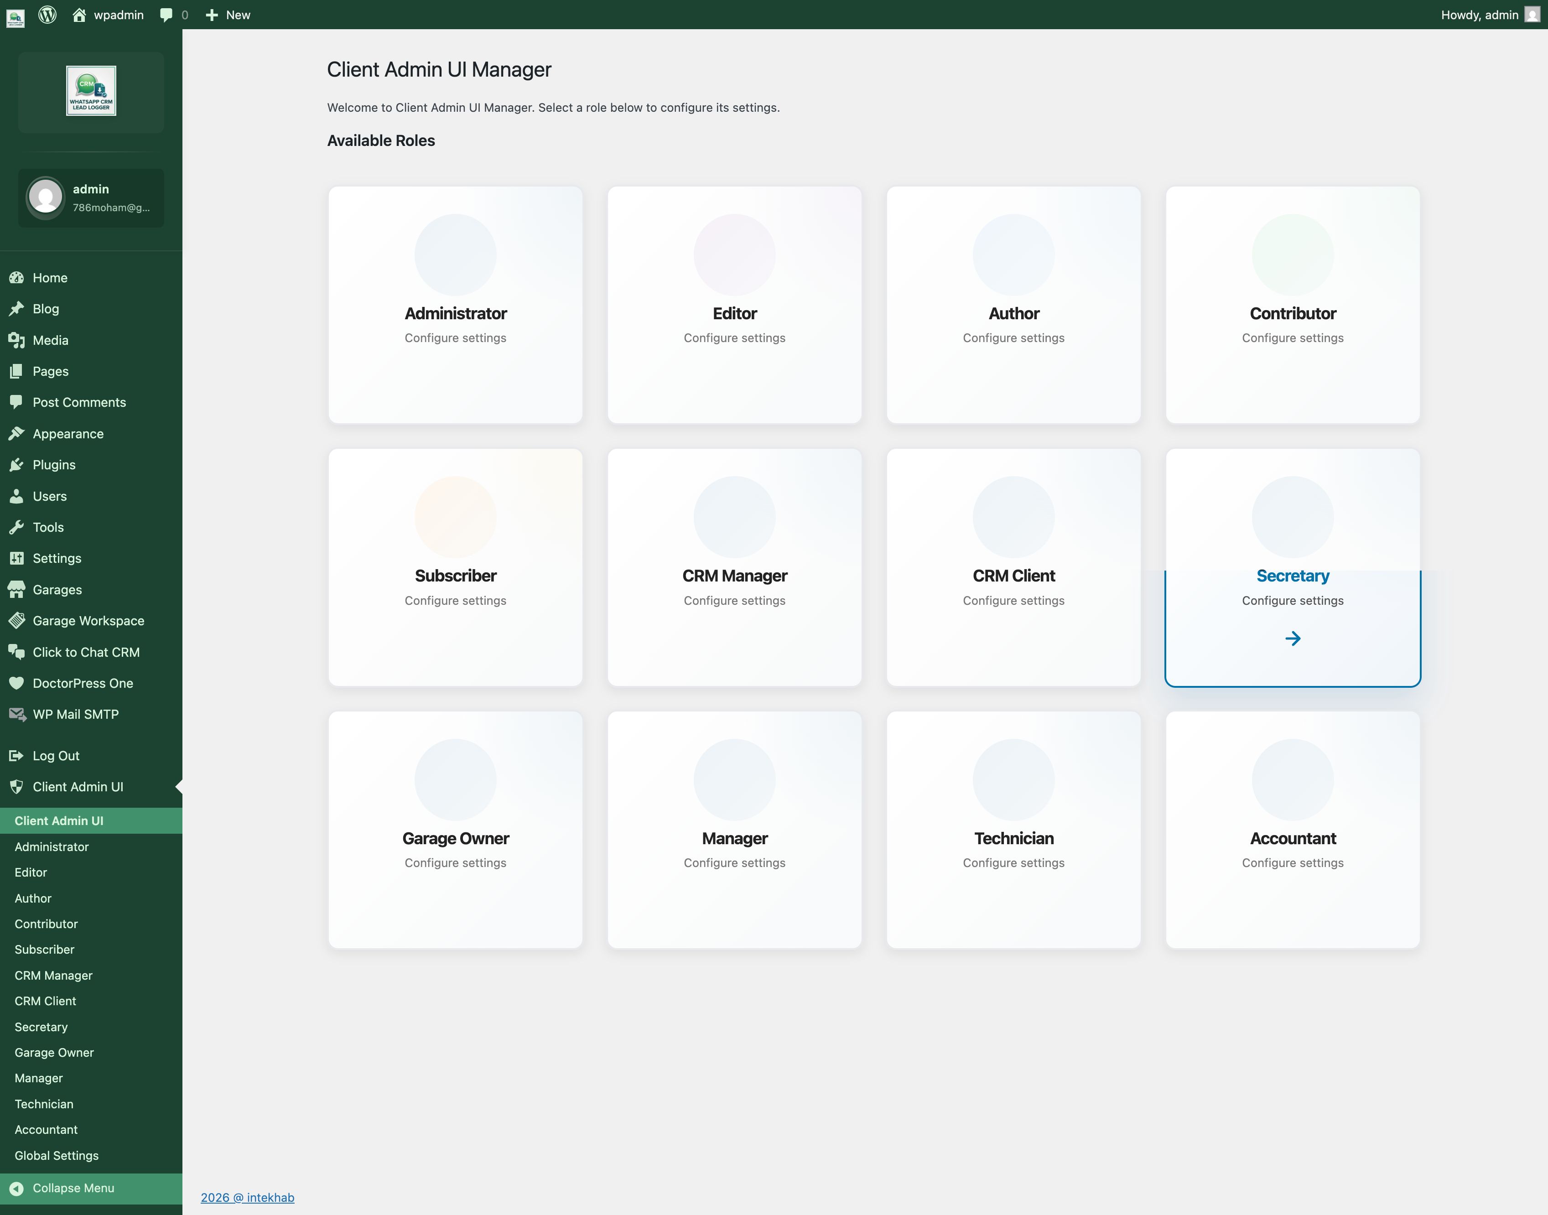Collapse the admin sidebar menu
The image size is (1548, 1215).
[x=73, y=1188]
